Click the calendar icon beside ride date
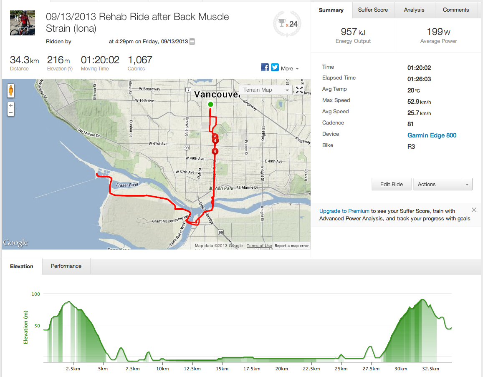The image size is (483, 377). click(192, 42)
